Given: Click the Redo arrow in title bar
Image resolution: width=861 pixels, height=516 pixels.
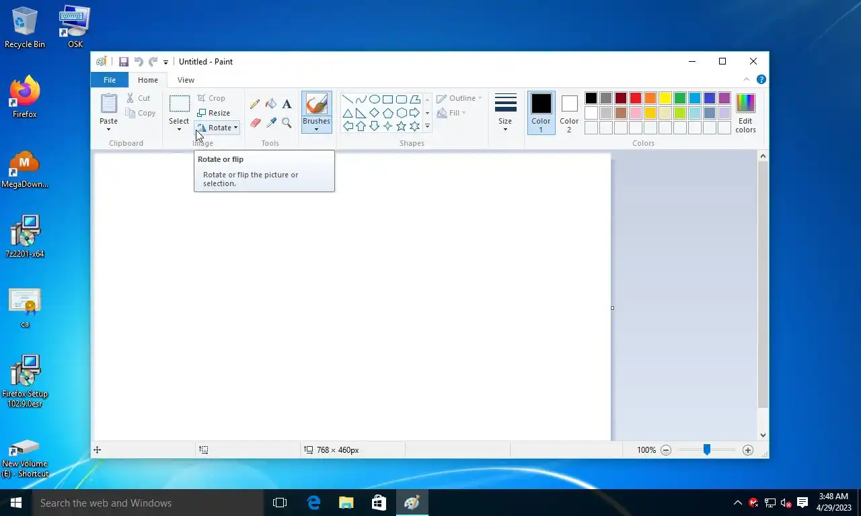Looking at the screenshot, I should (153, 62).
